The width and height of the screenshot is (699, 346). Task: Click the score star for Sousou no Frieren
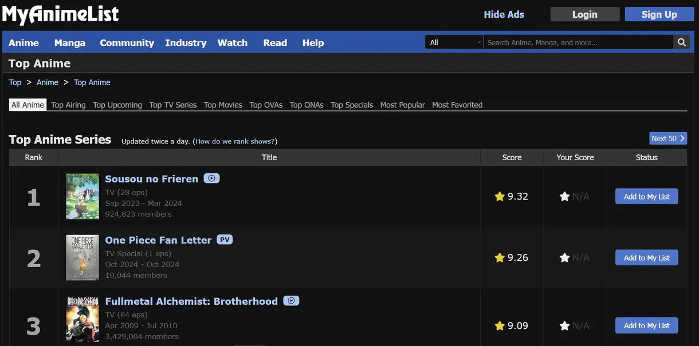coord(500,196)
